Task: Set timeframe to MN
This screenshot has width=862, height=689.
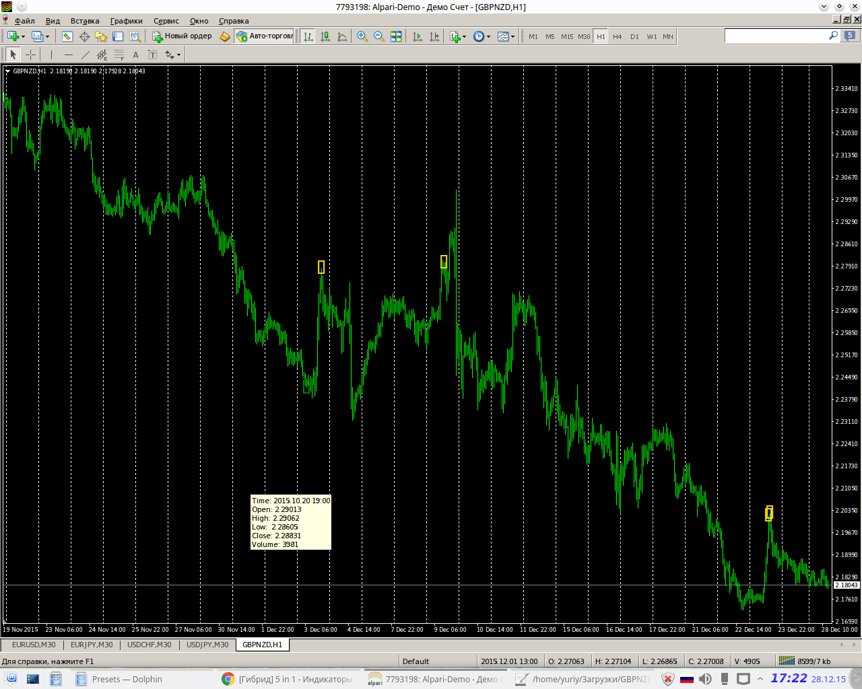Action: pos(668,36)
